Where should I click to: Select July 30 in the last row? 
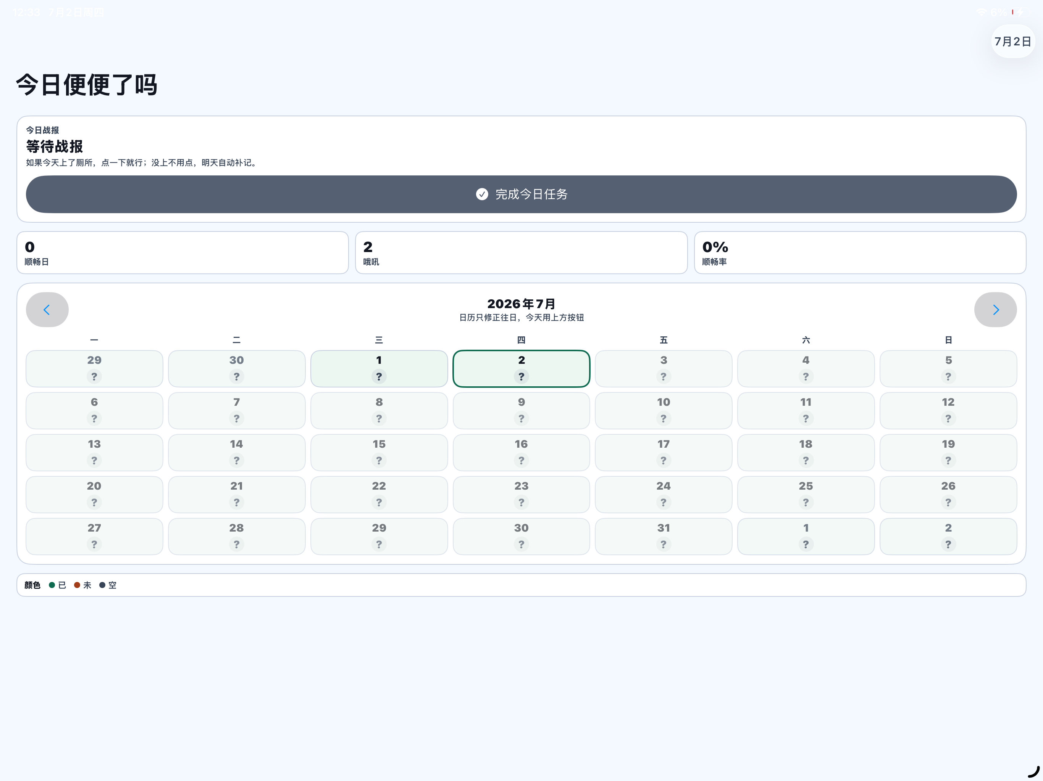(521, 536)
